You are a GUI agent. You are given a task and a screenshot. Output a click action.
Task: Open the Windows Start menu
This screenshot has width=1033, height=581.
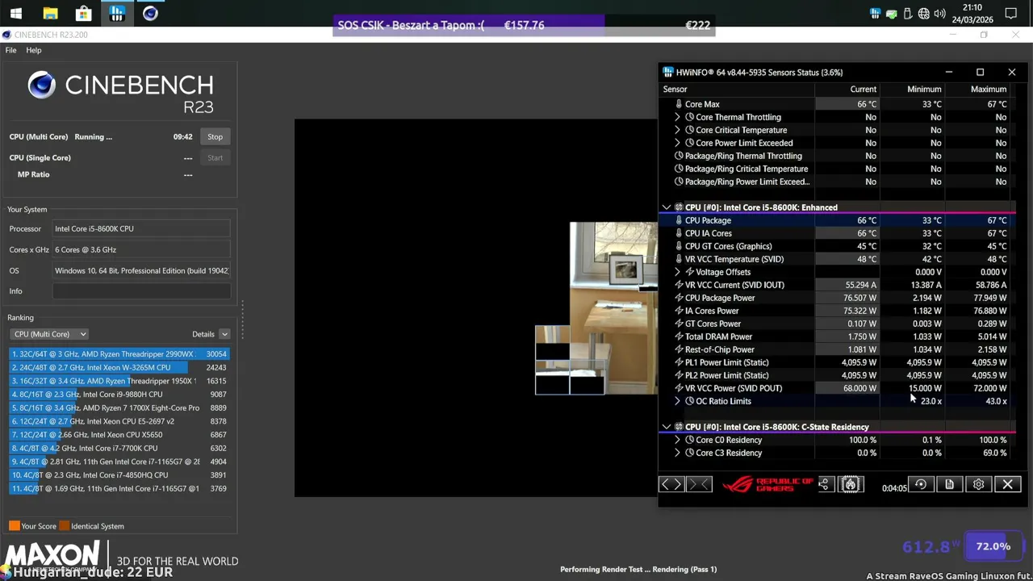coord(16,14)
